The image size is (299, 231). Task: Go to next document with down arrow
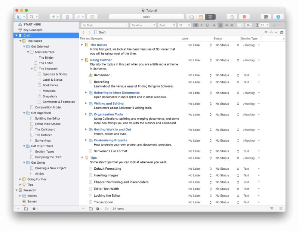click(x=276, y=33)
